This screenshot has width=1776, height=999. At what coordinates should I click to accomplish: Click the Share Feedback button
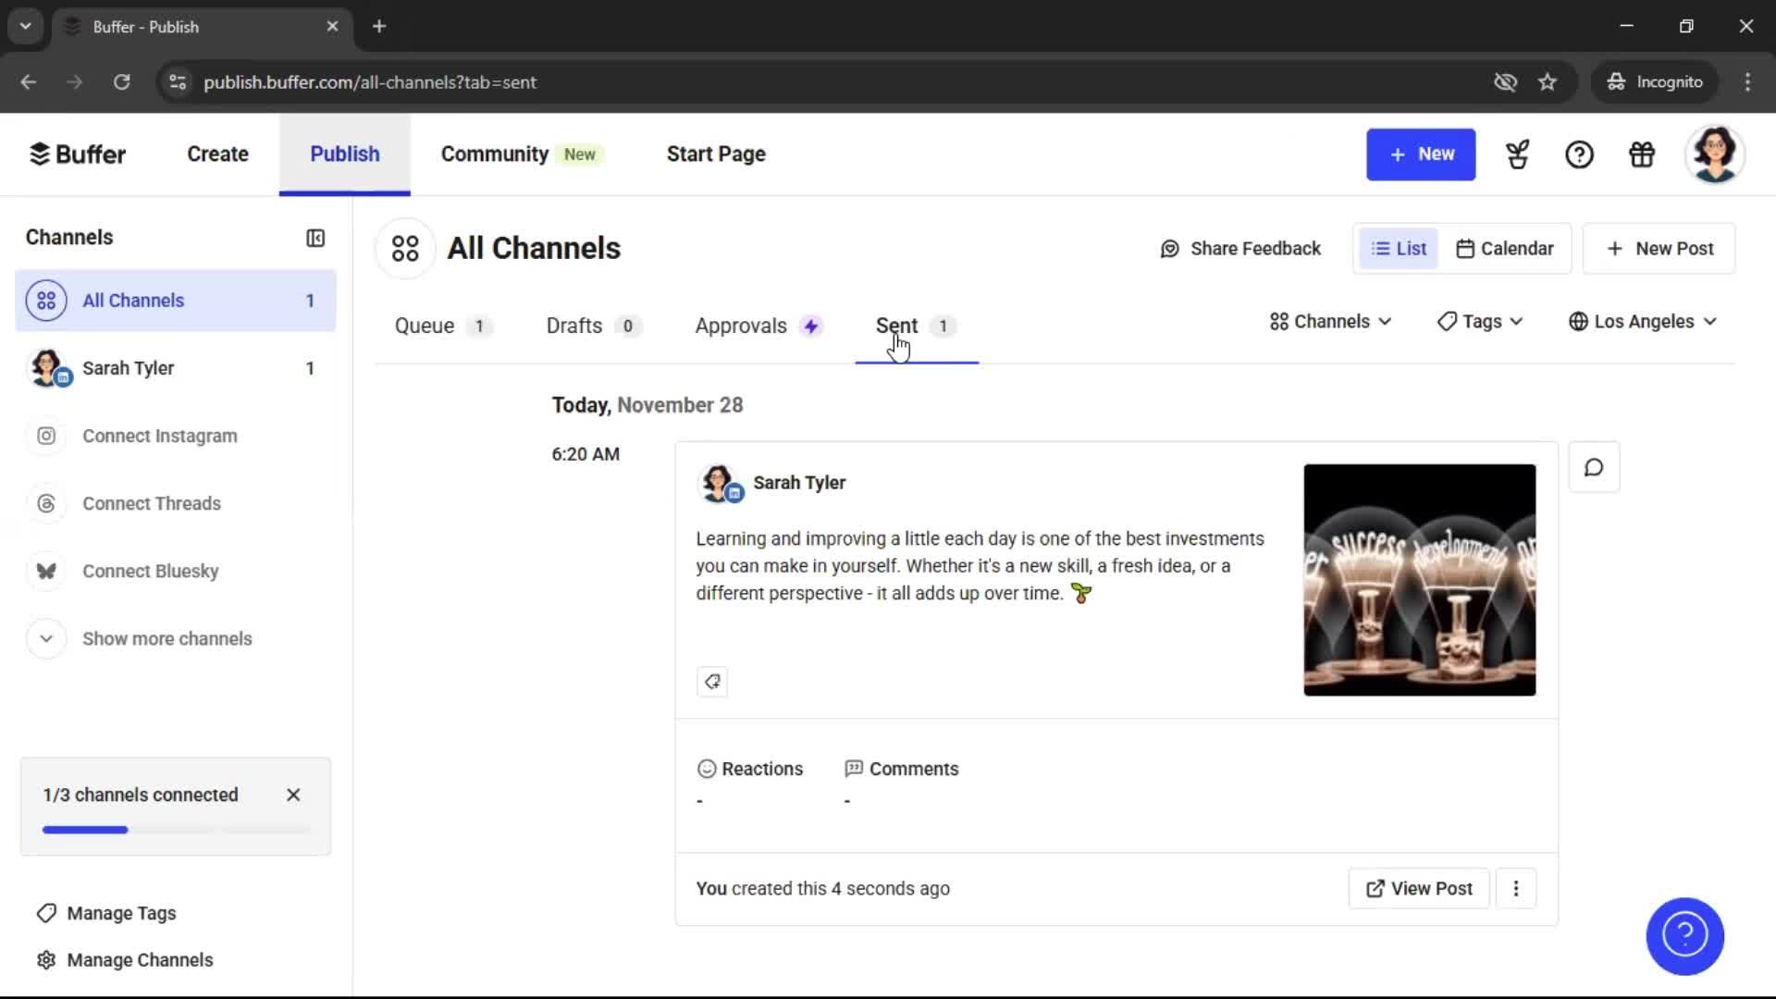(x=1240, y=248)
